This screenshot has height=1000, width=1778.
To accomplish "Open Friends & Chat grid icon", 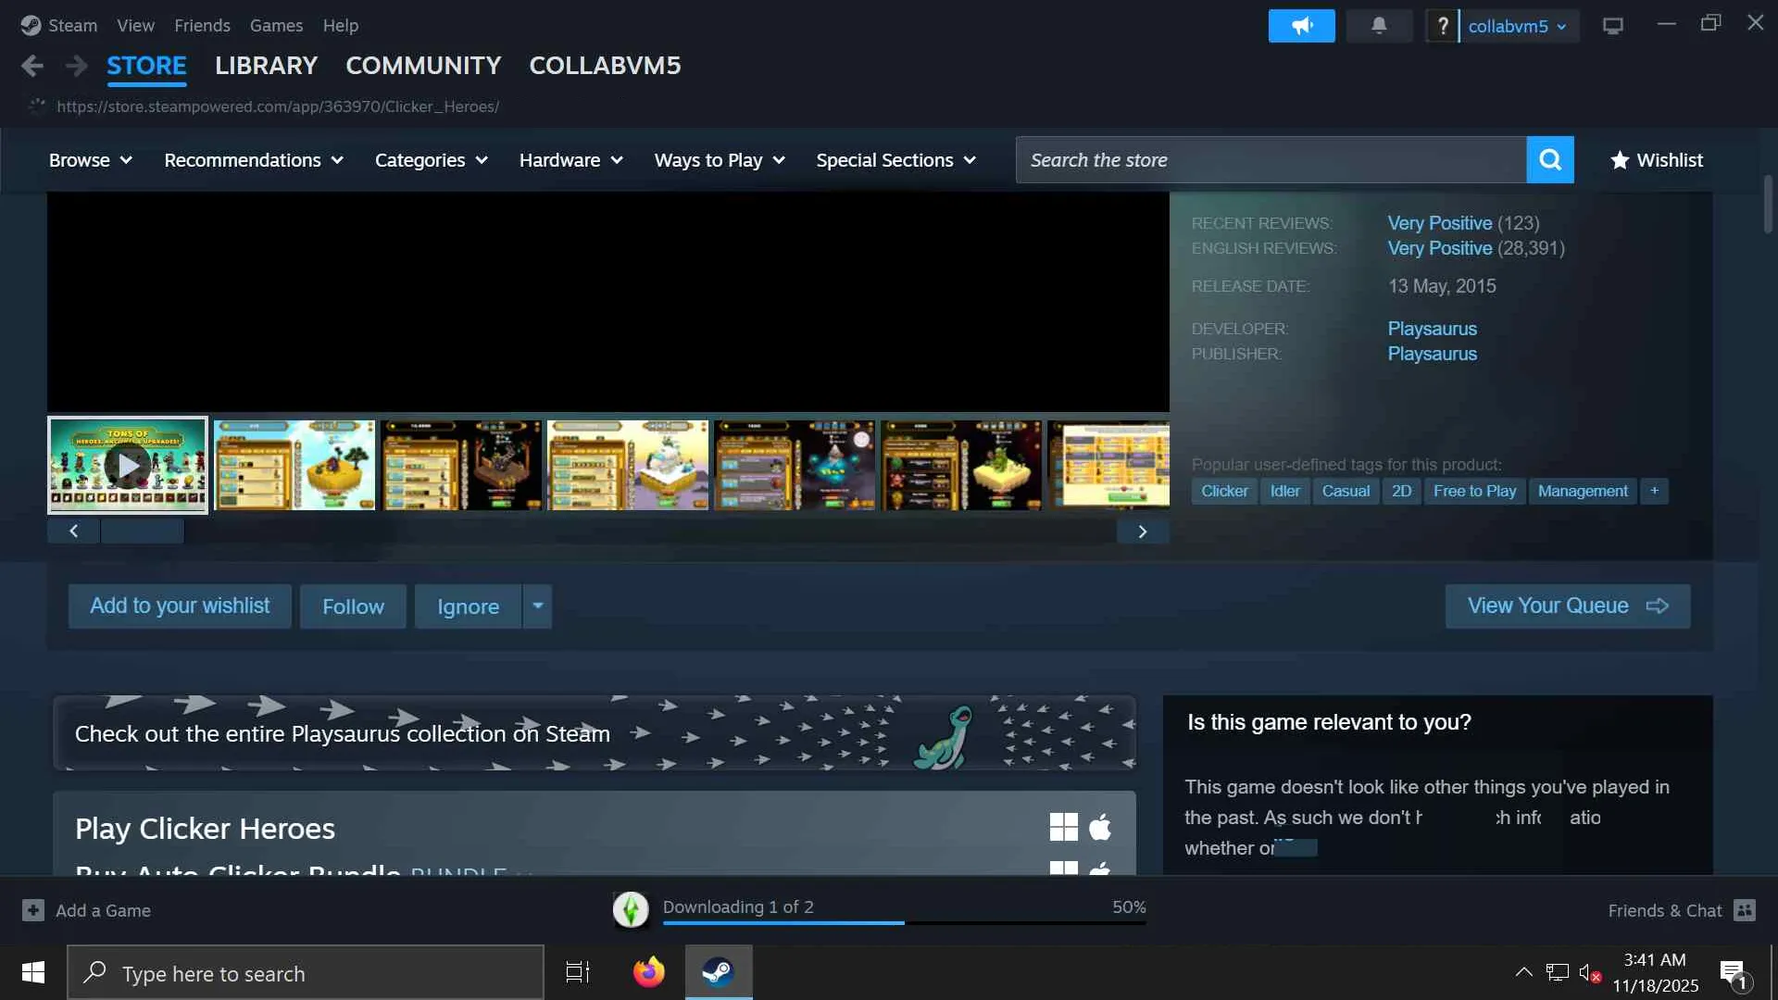I will [x=1744, y=910].
